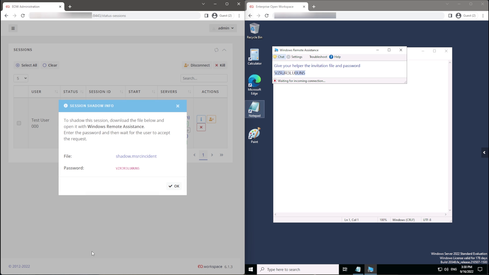Open Task View on the taskbar
Viewport: 489px width, 275px height.
tap(345, 269)
